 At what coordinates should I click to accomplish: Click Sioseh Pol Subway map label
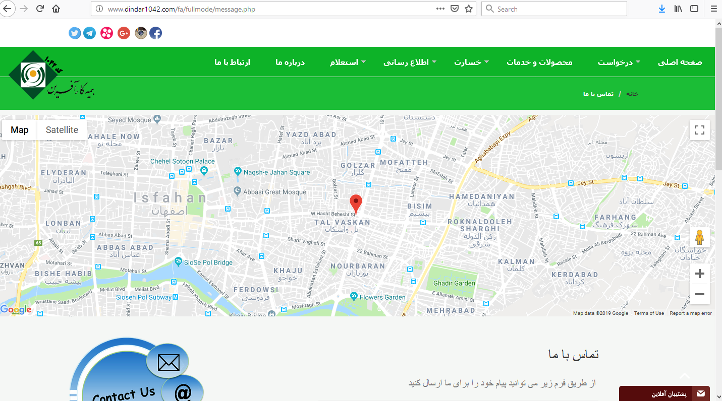click(144, 298)
